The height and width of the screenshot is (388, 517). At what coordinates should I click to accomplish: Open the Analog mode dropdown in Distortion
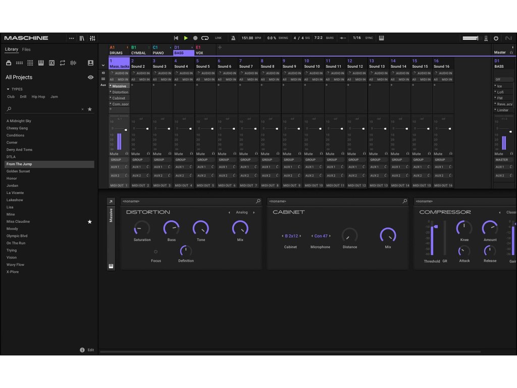(242, 213)
